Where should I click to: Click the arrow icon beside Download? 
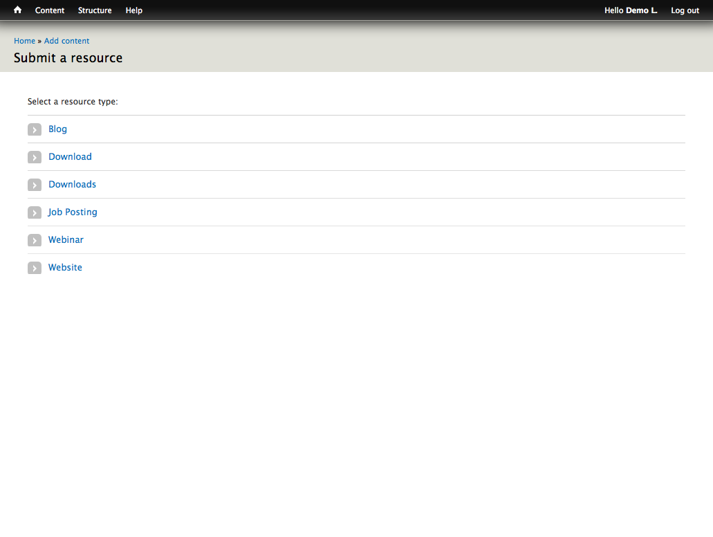coord(35,157)
